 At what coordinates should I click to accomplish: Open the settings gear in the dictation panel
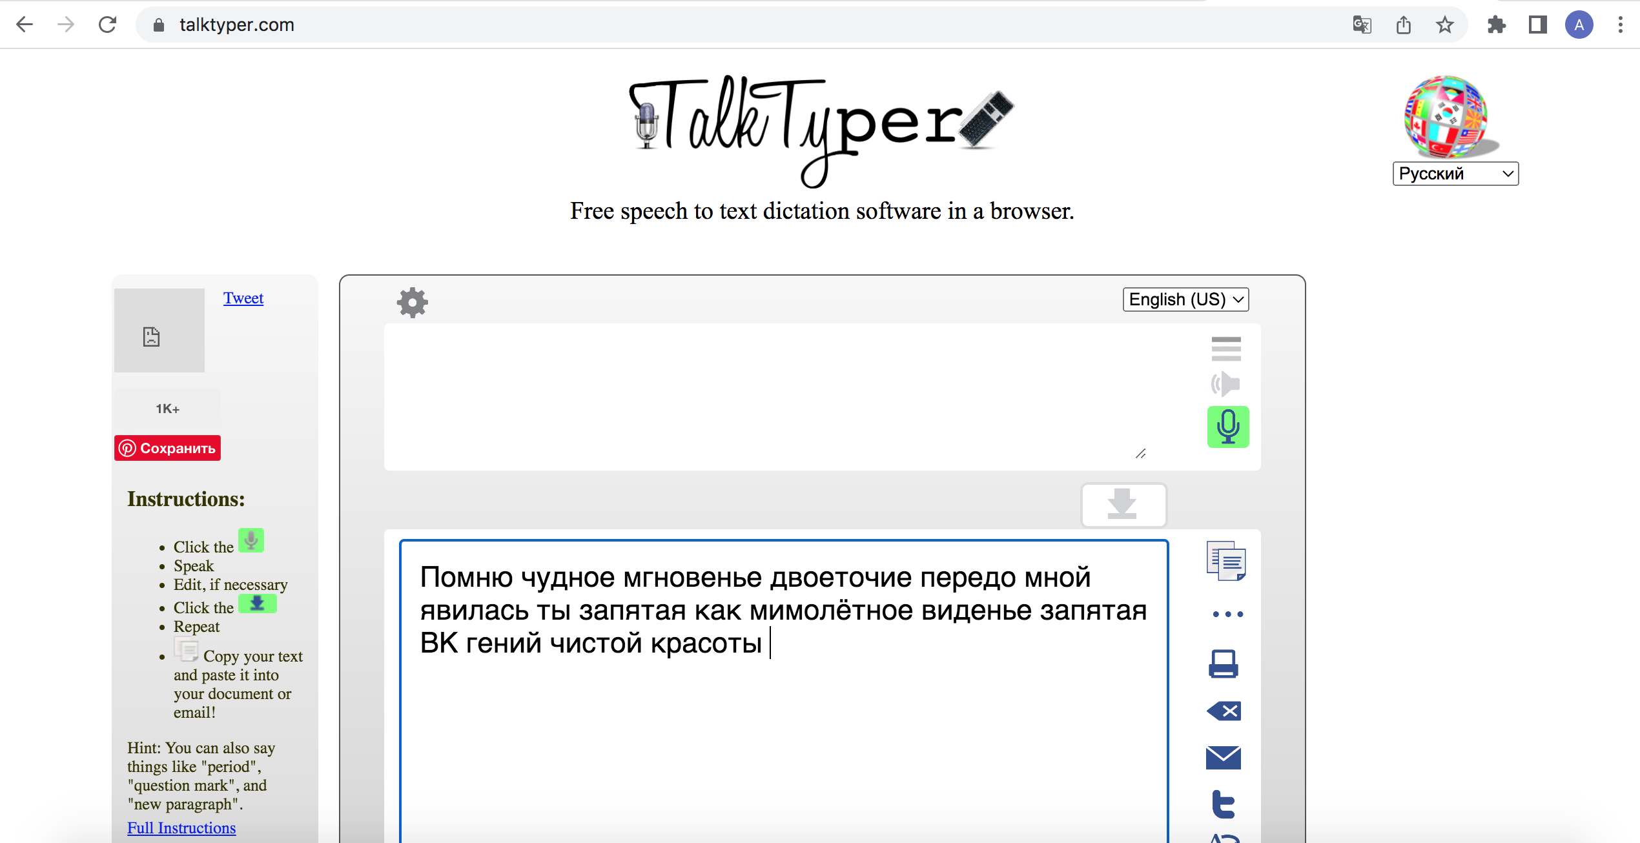coord(413,302)
